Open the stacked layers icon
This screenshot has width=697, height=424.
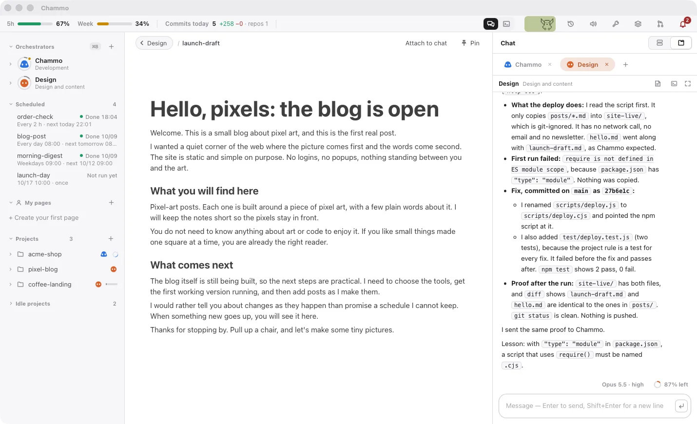coord(638,24)
